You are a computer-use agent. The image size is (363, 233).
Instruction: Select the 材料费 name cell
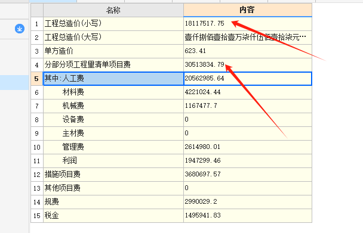click(x=113, y=92)
